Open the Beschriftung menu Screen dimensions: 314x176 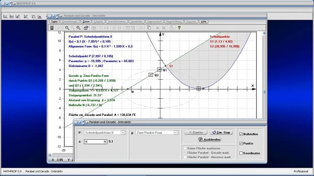tap(174, 22)
